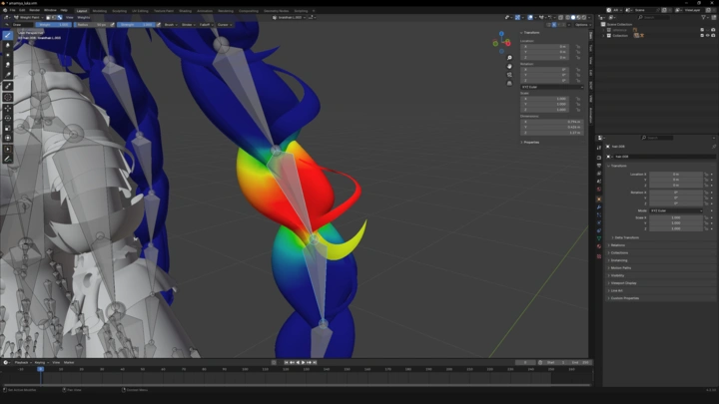Toggle Collection visibility eye in outliner
The height and width of the screenshot is (404, 719).
[708, 35]
